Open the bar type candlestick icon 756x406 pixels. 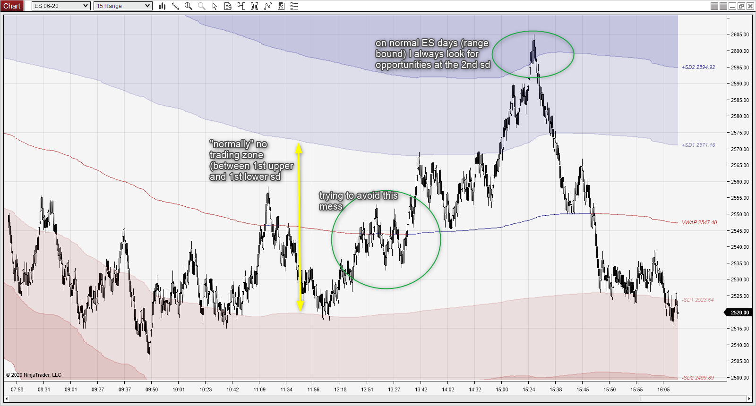coord(162,6)
